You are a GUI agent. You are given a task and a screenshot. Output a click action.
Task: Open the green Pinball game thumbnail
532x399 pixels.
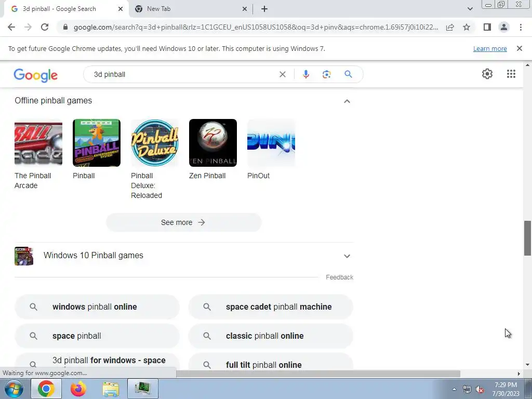[x=96, y=143]
